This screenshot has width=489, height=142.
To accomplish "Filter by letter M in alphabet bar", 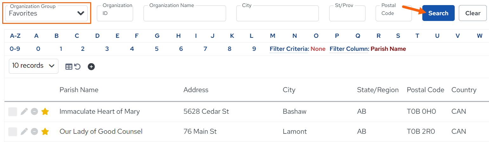I will click(272, 36).
